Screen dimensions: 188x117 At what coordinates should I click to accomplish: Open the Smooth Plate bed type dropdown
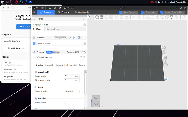(x=65, y=29)
